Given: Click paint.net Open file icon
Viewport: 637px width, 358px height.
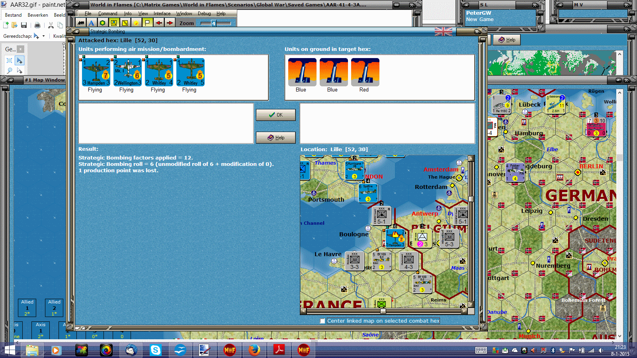Looking at the screenshot, I should (15, 25).
